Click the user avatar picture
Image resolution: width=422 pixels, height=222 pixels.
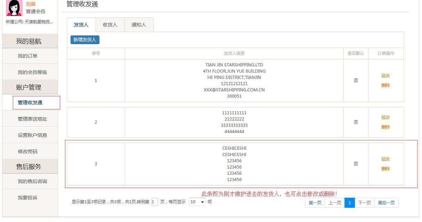[14, 8]
